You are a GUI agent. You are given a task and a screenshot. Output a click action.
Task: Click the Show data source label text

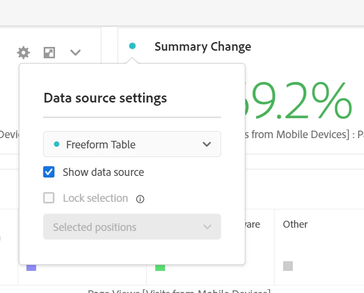[104, 172]
